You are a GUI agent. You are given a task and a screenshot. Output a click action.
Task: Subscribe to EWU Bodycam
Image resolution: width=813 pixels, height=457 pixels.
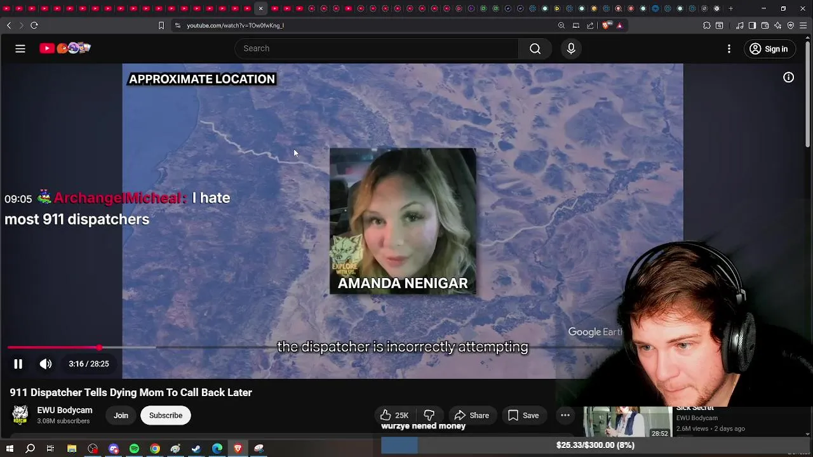tap(166, 415)
